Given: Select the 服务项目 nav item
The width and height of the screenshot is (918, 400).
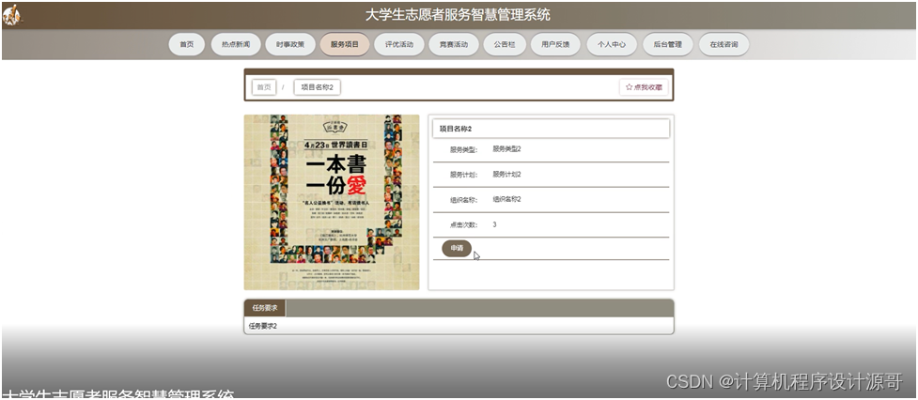Looking at the screenshot, I should click(x=345, y=44).
